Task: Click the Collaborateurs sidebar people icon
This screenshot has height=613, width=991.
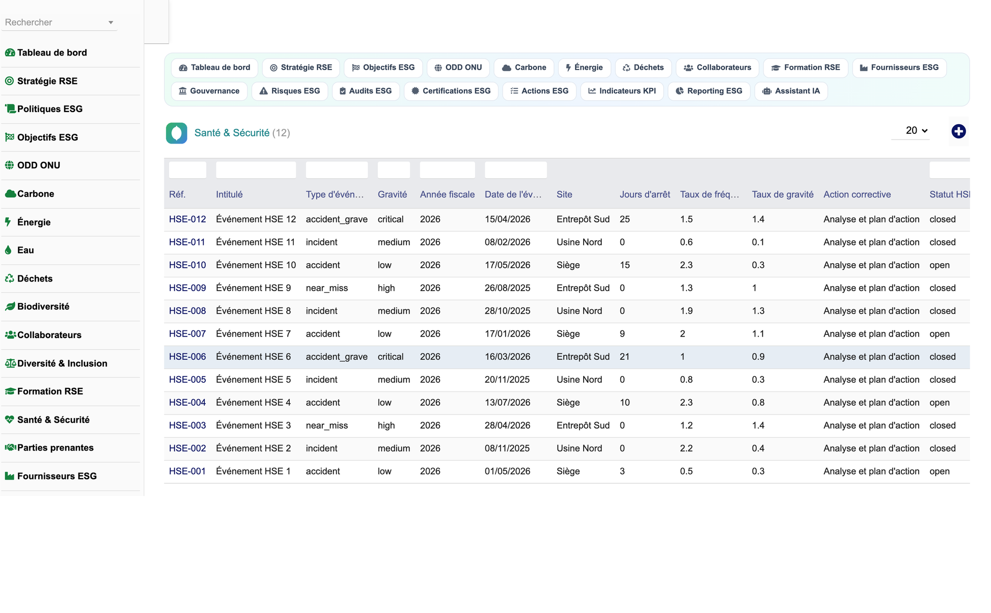Action: tap(10, 335)
